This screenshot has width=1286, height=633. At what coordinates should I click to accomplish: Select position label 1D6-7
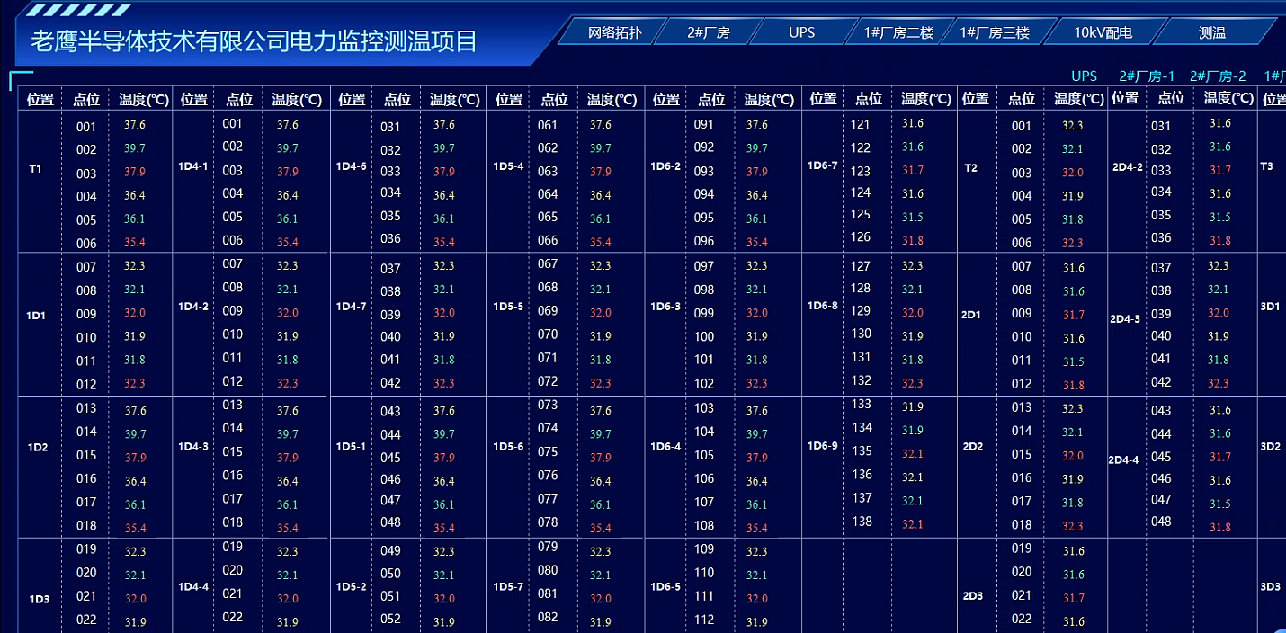pos(823,165)
